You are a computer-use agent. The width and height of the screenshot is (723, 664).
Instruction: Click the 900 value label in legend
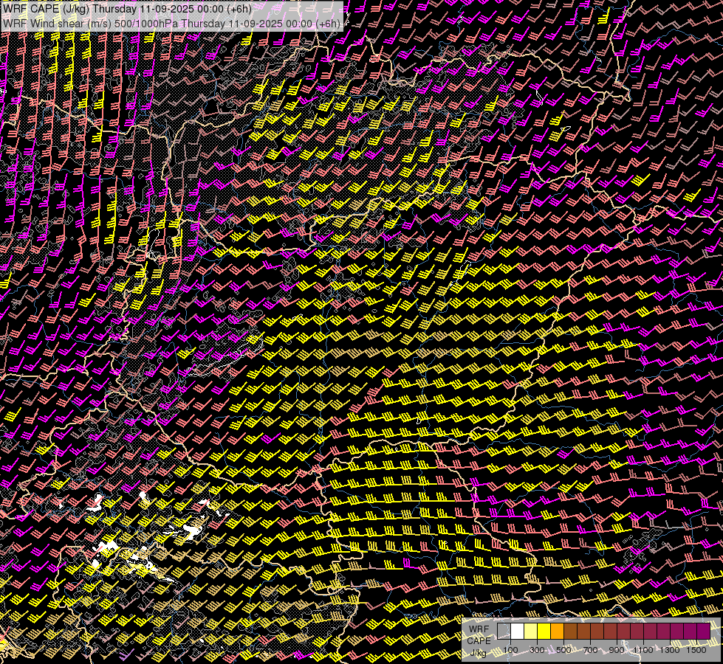tap(617, 650)
